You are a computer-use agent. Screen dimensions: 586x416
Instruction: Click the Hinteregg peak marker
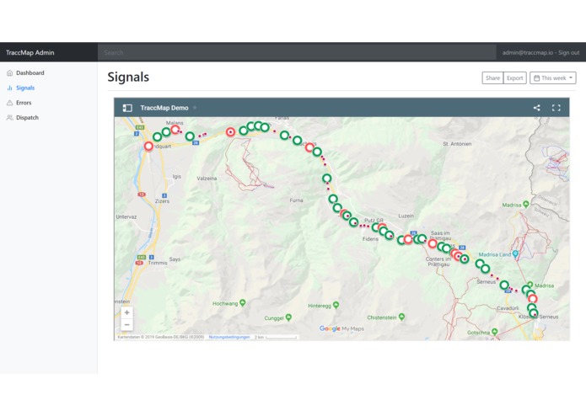coord(336,305)
